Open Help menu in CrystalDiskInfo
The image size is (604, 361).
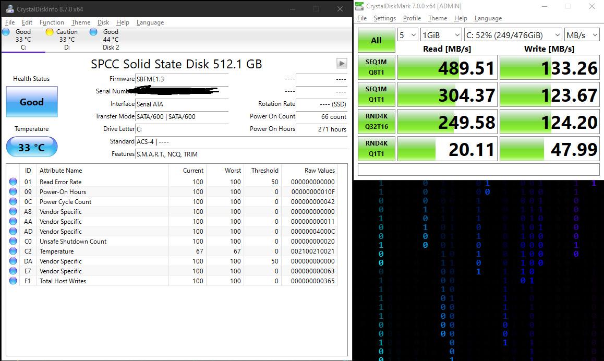[123, 22]
